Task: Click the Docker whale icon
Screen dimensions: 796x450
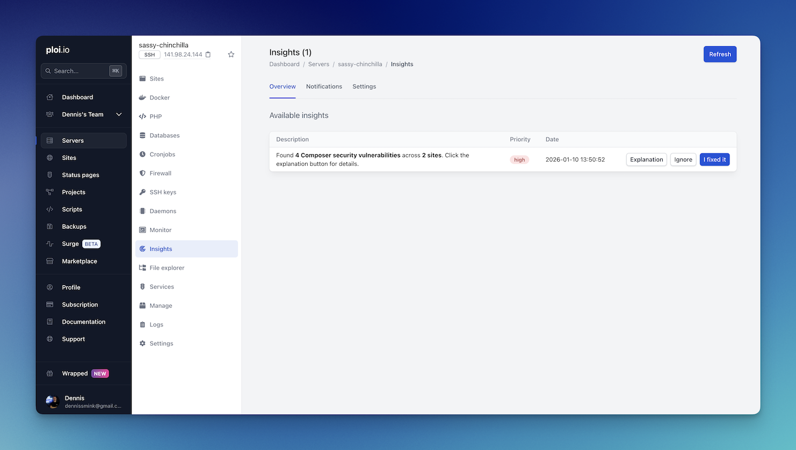Action: [x=142, y=98]
